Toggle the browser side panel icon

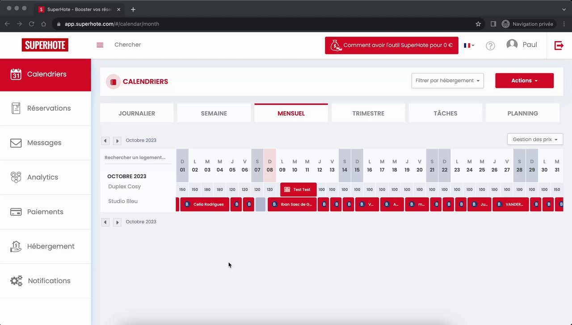pyautogui.click(x=493, y=24)
